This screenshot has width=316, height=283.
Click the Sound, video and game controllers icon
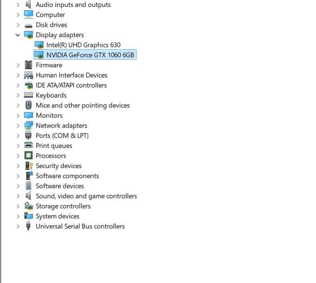[x=28, y=196]
